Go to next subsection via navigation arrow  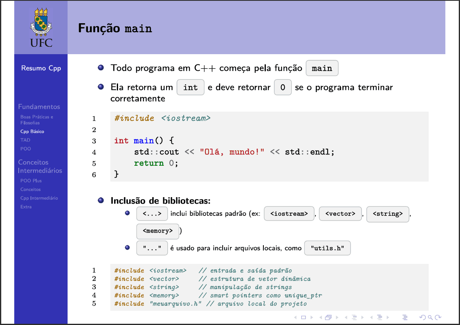[x=363, y=317]
